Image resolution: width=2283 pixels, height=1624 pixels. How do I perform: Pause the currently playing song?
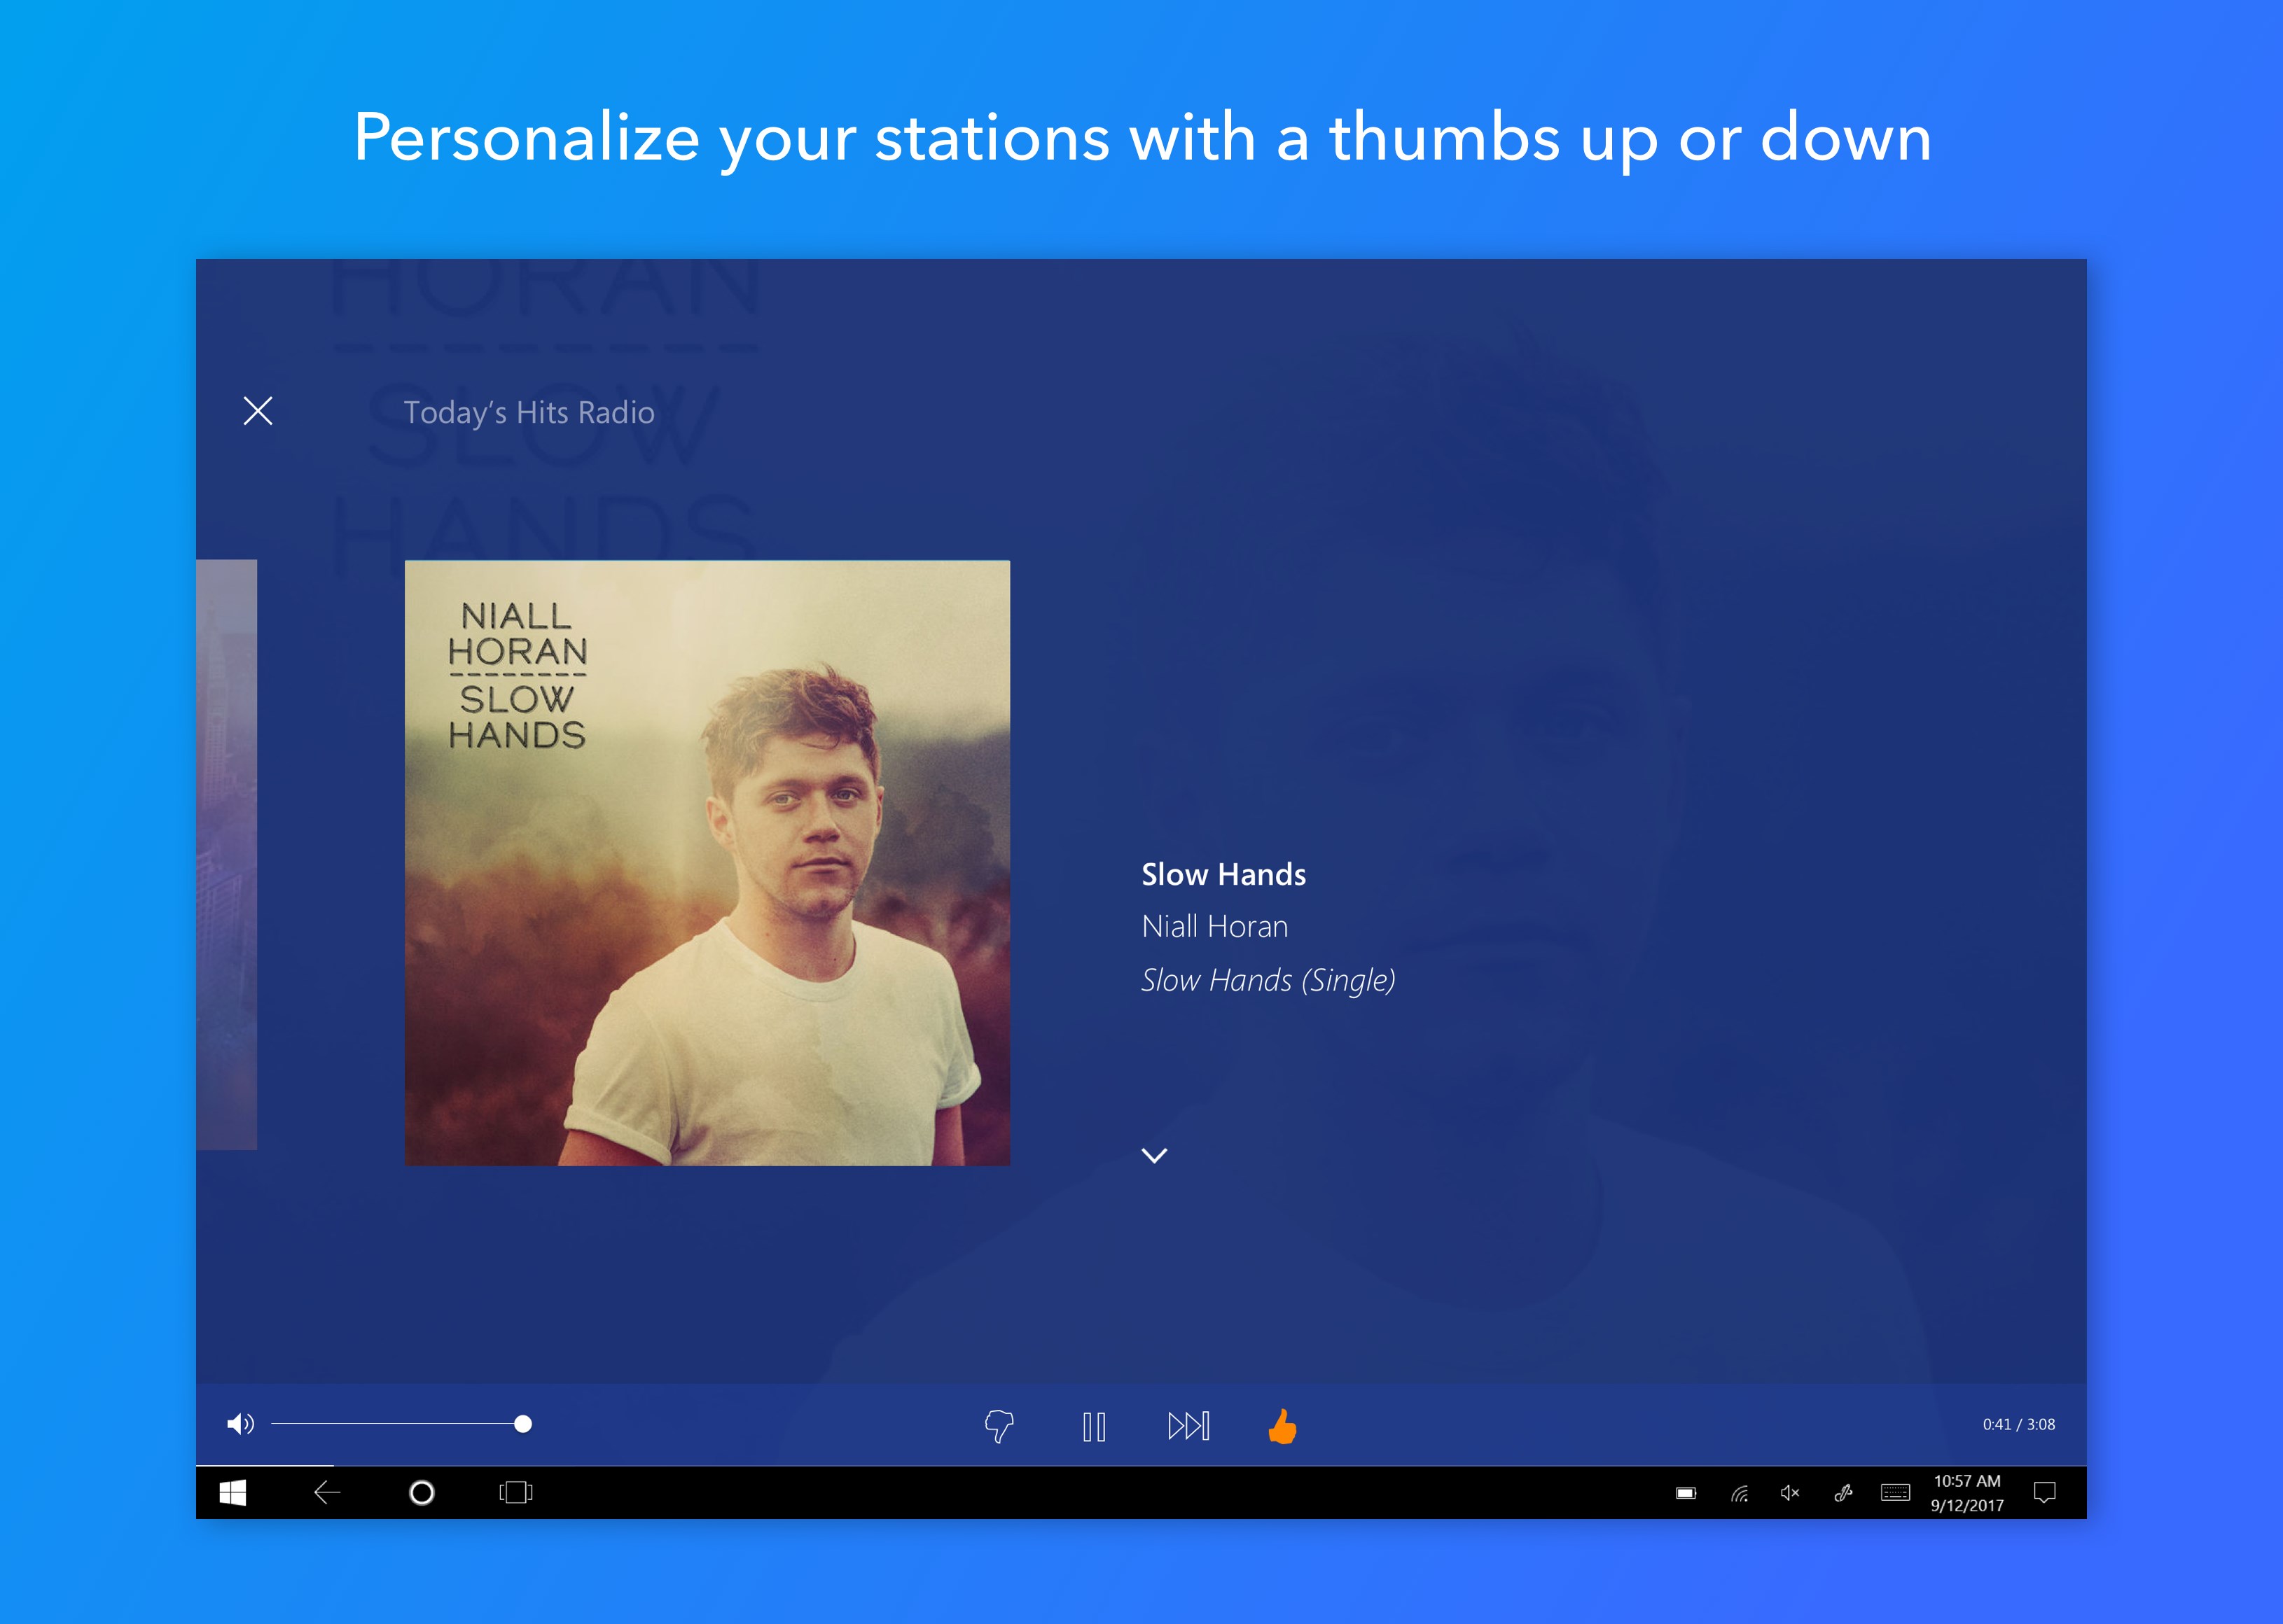1093,1426
